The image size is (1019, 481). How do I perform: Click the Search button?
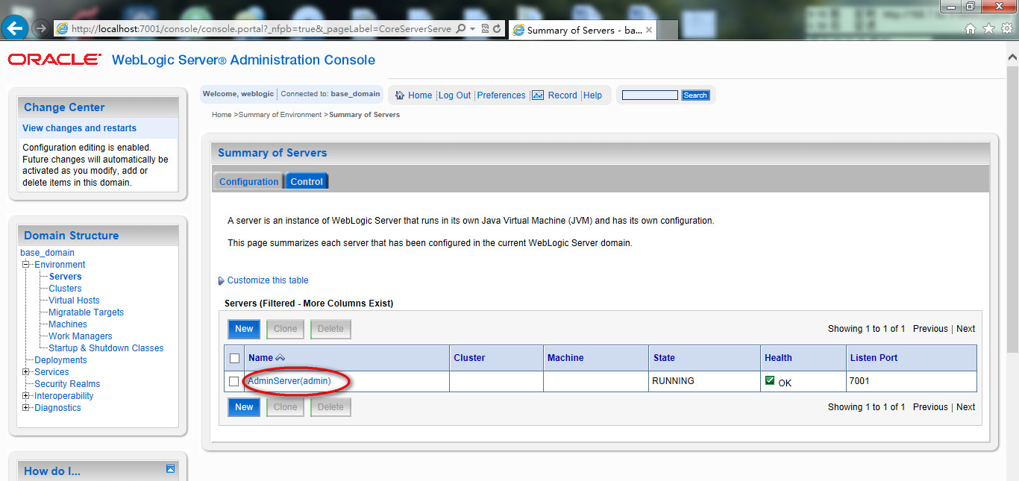(695, 95)
